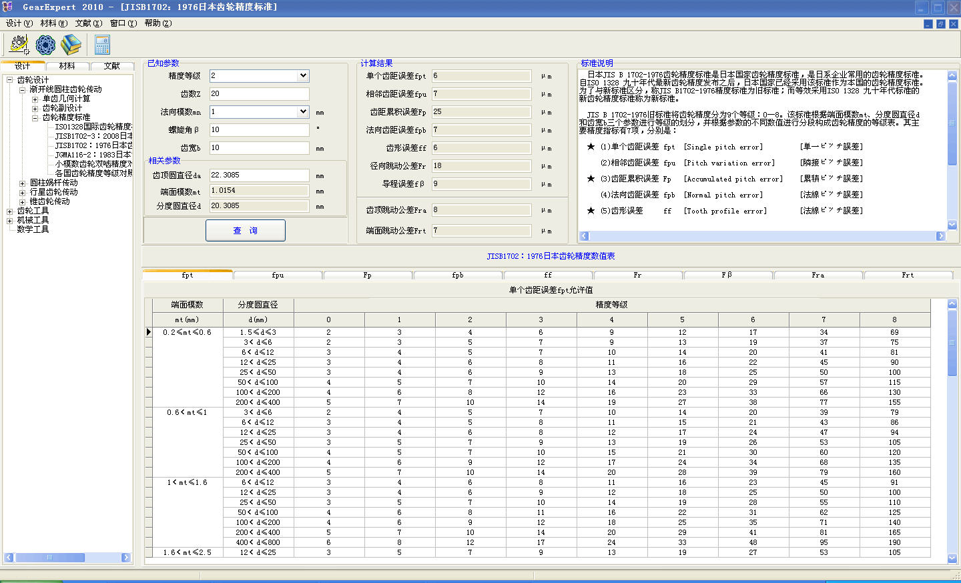This screenshot has height=583, width=961.
Task: Expand the 圆柱蜗杆传动 node
Action: pos(22,183)
